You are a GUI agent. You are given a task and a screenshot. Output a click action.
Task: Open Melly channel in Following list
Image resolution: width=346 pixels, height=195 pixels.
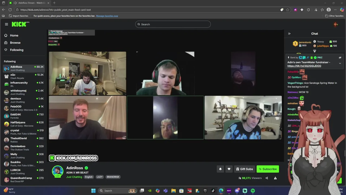(x=24, y=156)
